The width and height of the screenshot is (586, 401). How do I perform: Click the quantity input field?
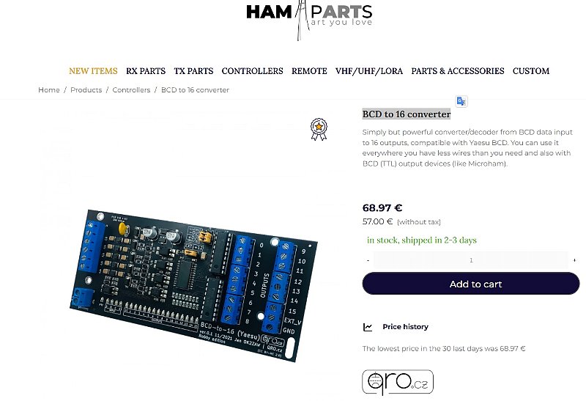471,260
